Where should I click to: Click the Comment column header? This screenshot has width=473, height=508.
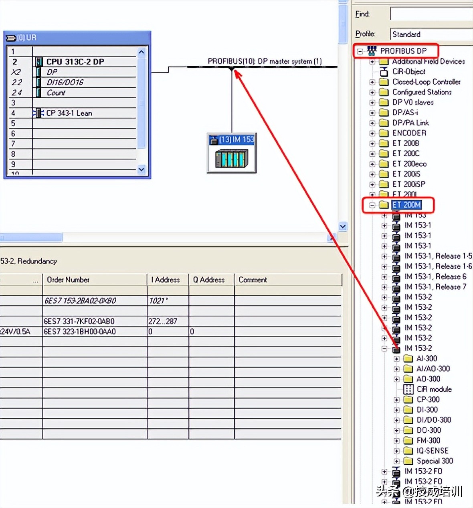(288, 280)
